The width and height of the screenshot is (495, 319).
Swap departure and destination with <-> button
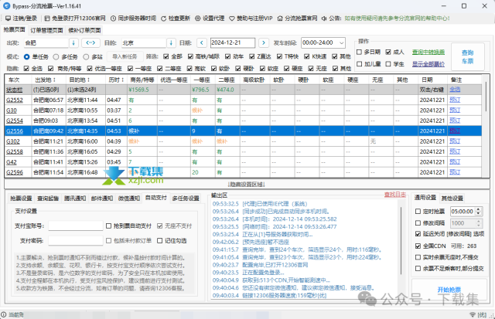pos(90,42)
